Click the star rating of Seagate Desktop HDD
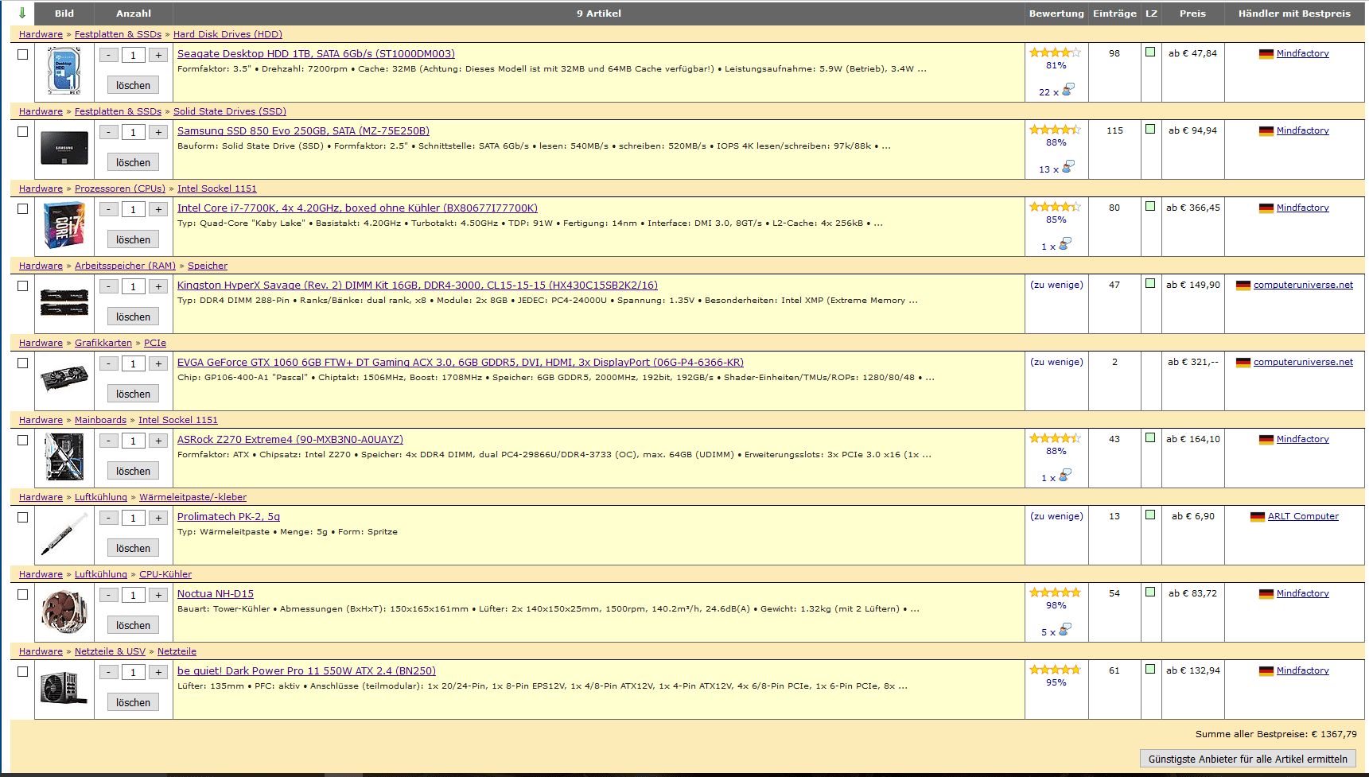 point(1056,52)
